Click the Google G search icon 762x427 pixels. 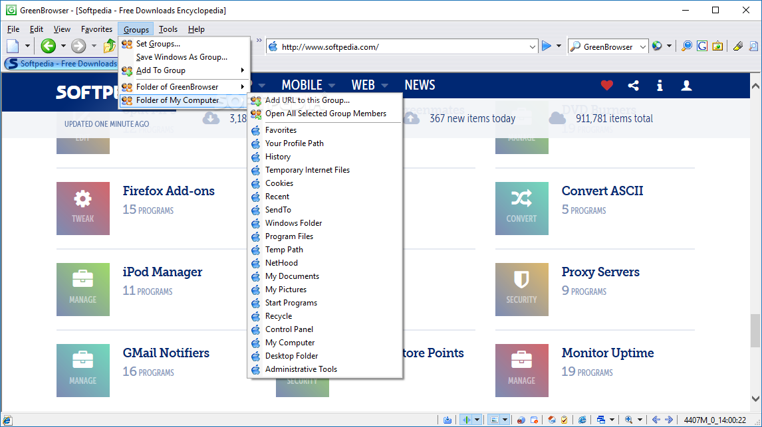point(702,46)
